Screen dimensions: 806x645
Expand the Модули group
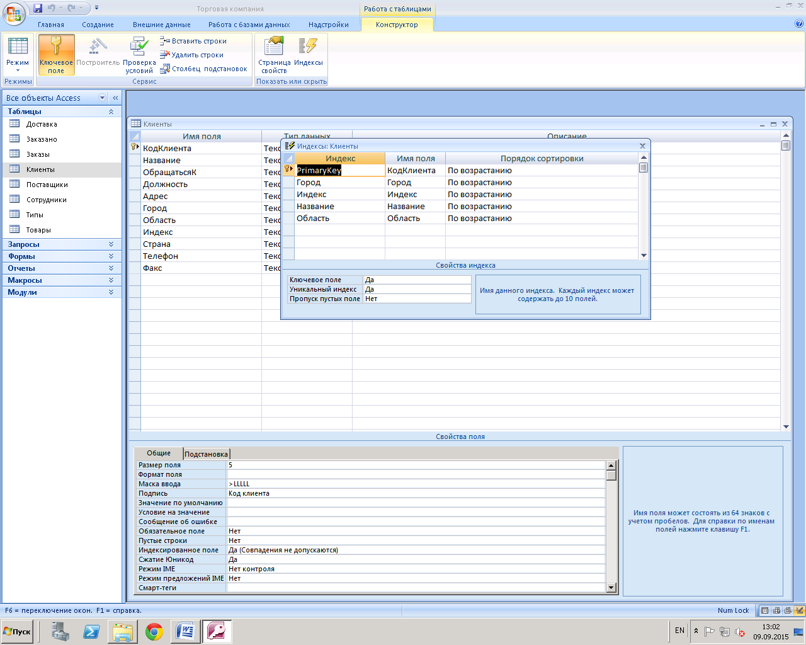tap(111, 292)
